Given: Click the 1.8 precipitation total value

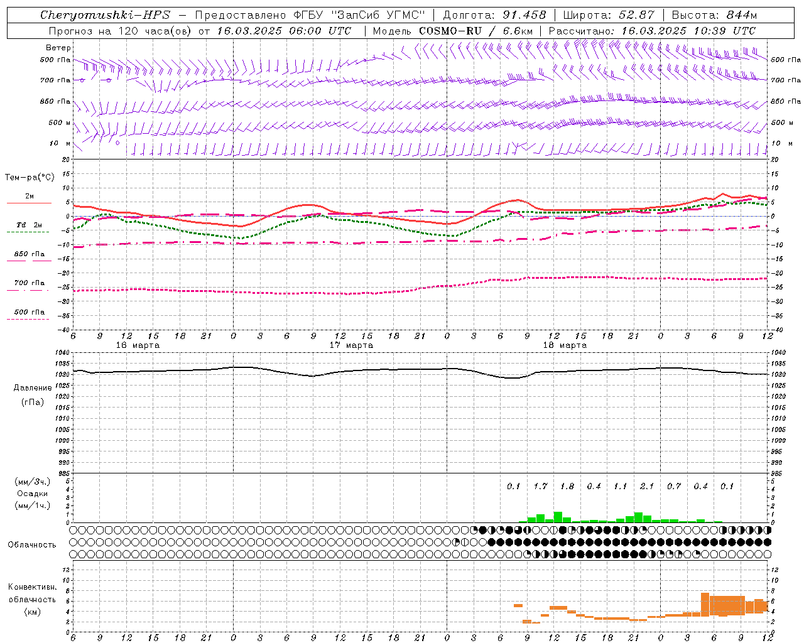Looking at the screenshot, I should (567, 486).
